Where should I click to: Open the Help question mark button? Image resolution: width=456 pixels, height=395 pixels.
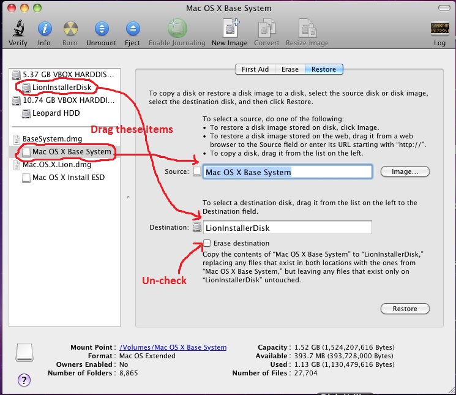[24, 380]
